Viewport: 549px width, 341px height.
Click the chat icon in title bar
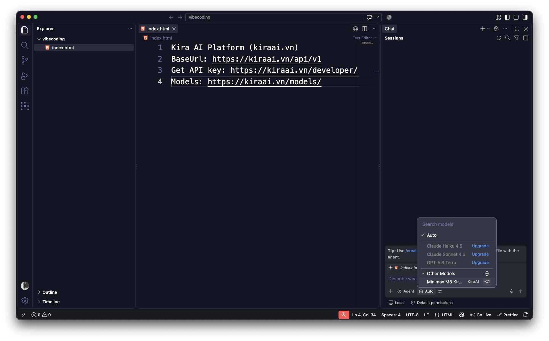[x=369, y=17]
